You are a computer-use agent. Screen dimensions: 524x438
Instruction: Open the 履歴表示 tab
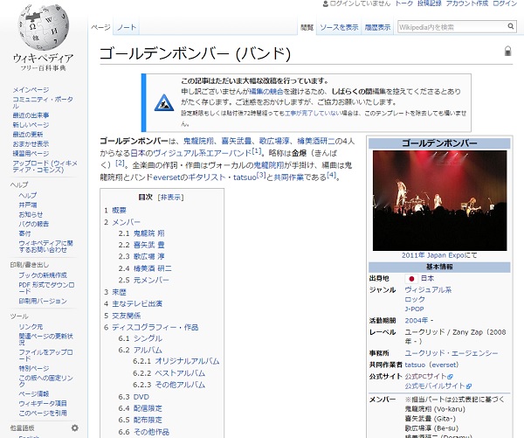tap(377, 27)
